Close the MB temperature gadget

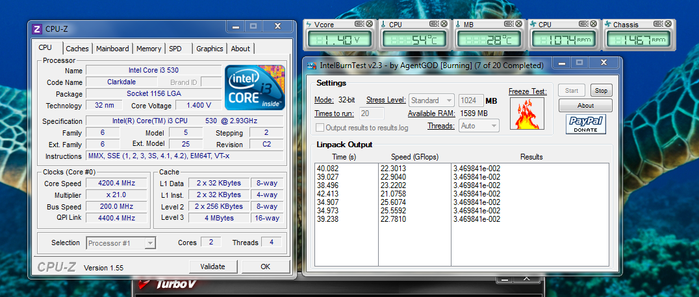(519, 24)
